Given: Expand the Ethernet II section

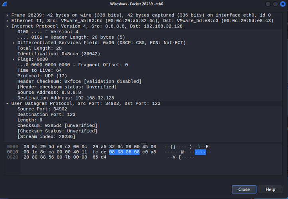Looking at the screenshot, I should [x=8, y=20].
